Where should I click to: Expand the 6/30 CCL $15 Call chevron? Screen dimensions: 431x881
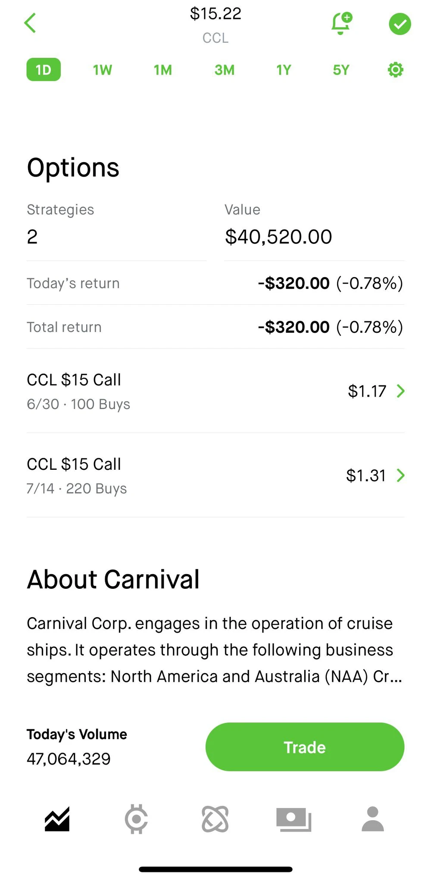401,391
